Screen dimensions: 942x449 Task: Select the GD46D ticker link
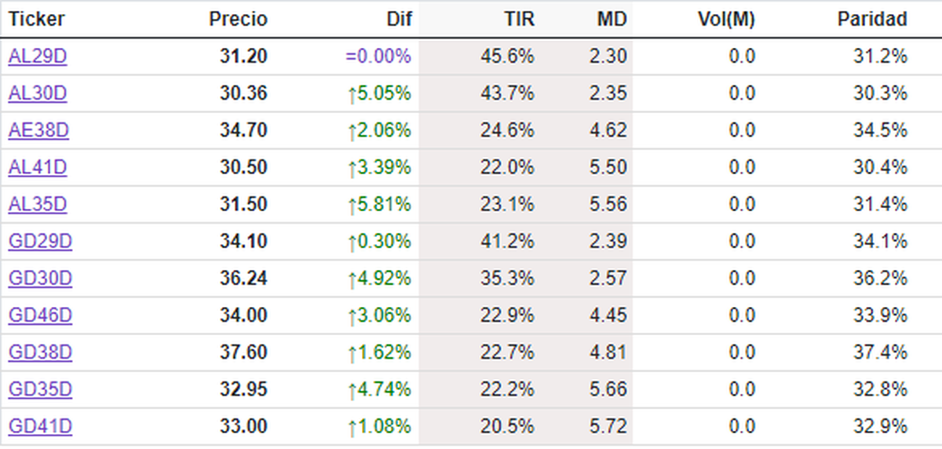pos(40,316)
